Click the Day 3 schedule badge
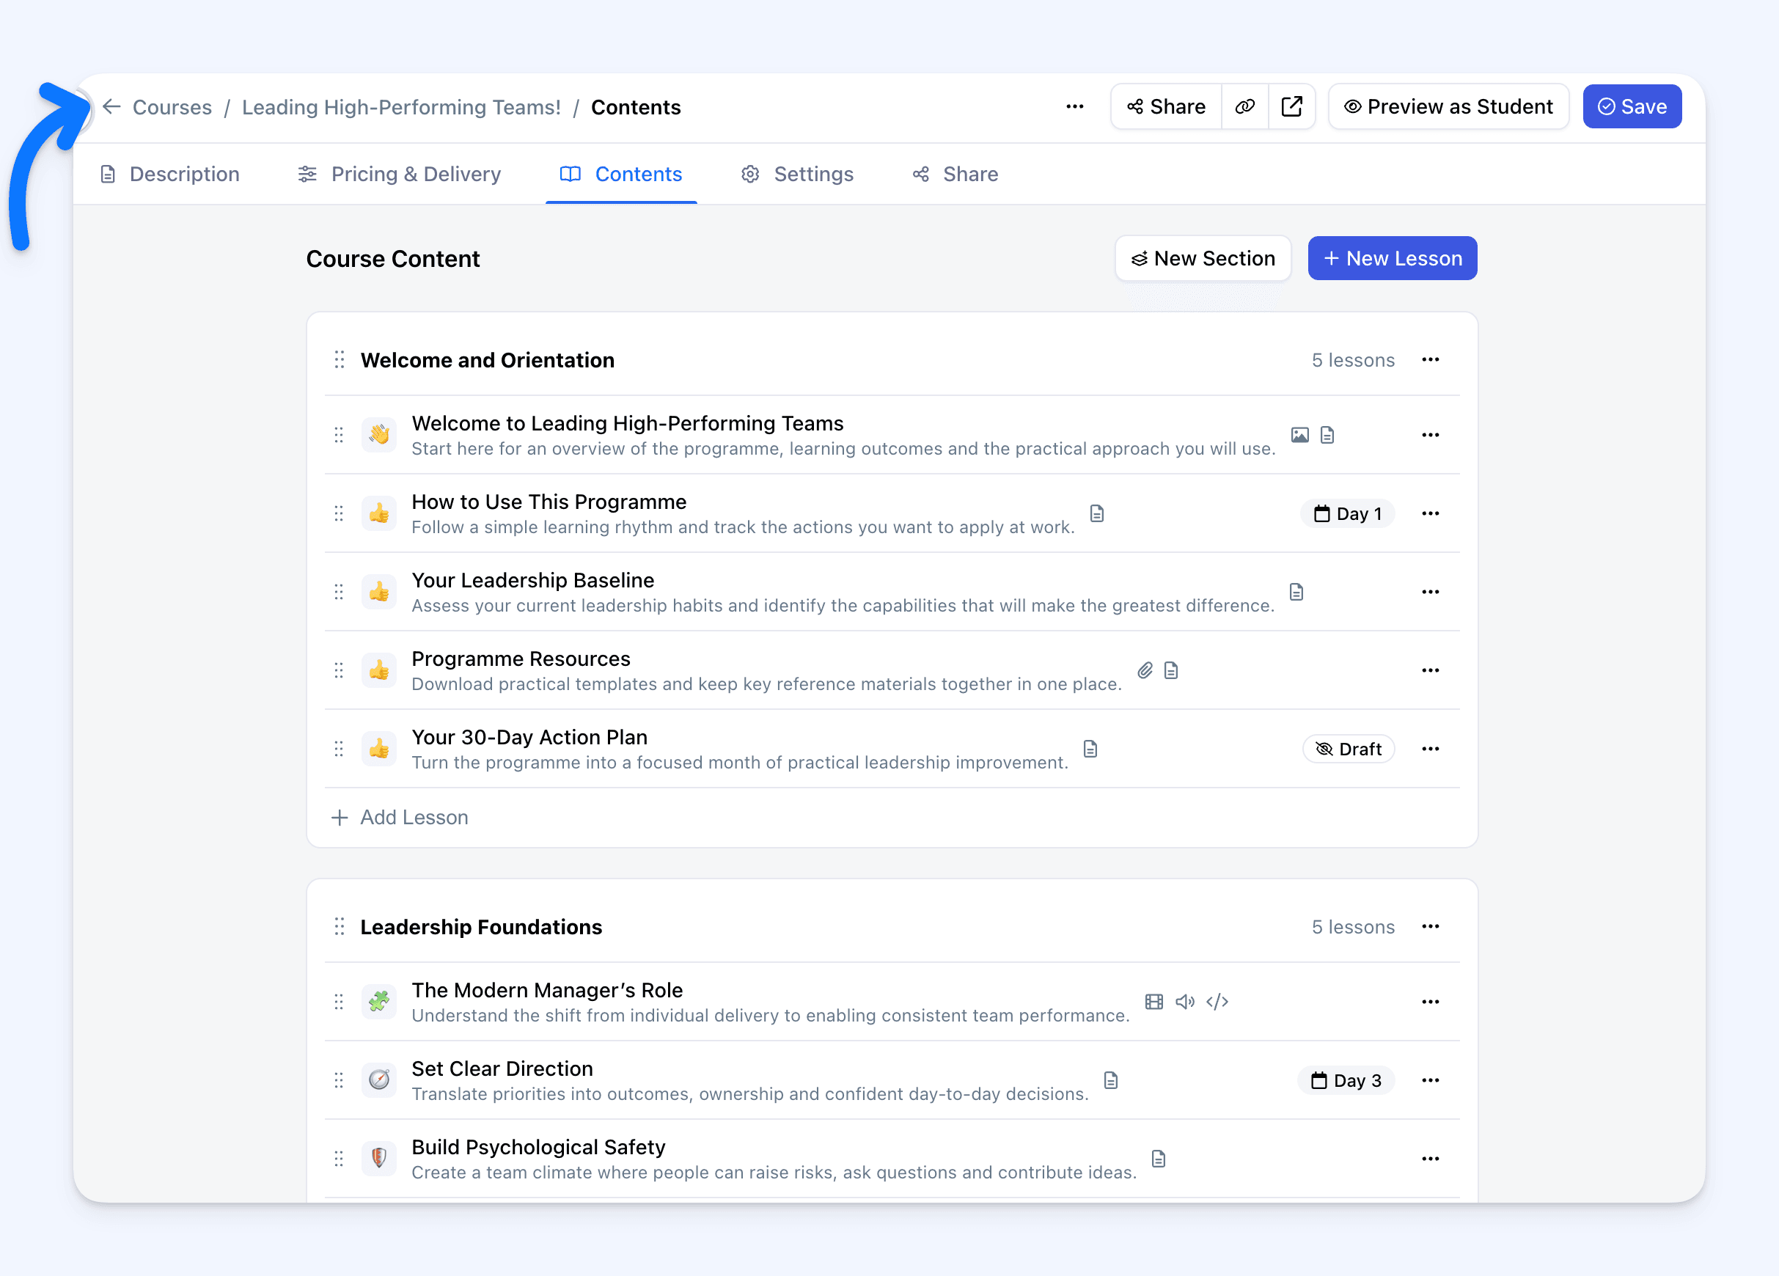The image size is (1779, 1276). pos(1346,1081)
